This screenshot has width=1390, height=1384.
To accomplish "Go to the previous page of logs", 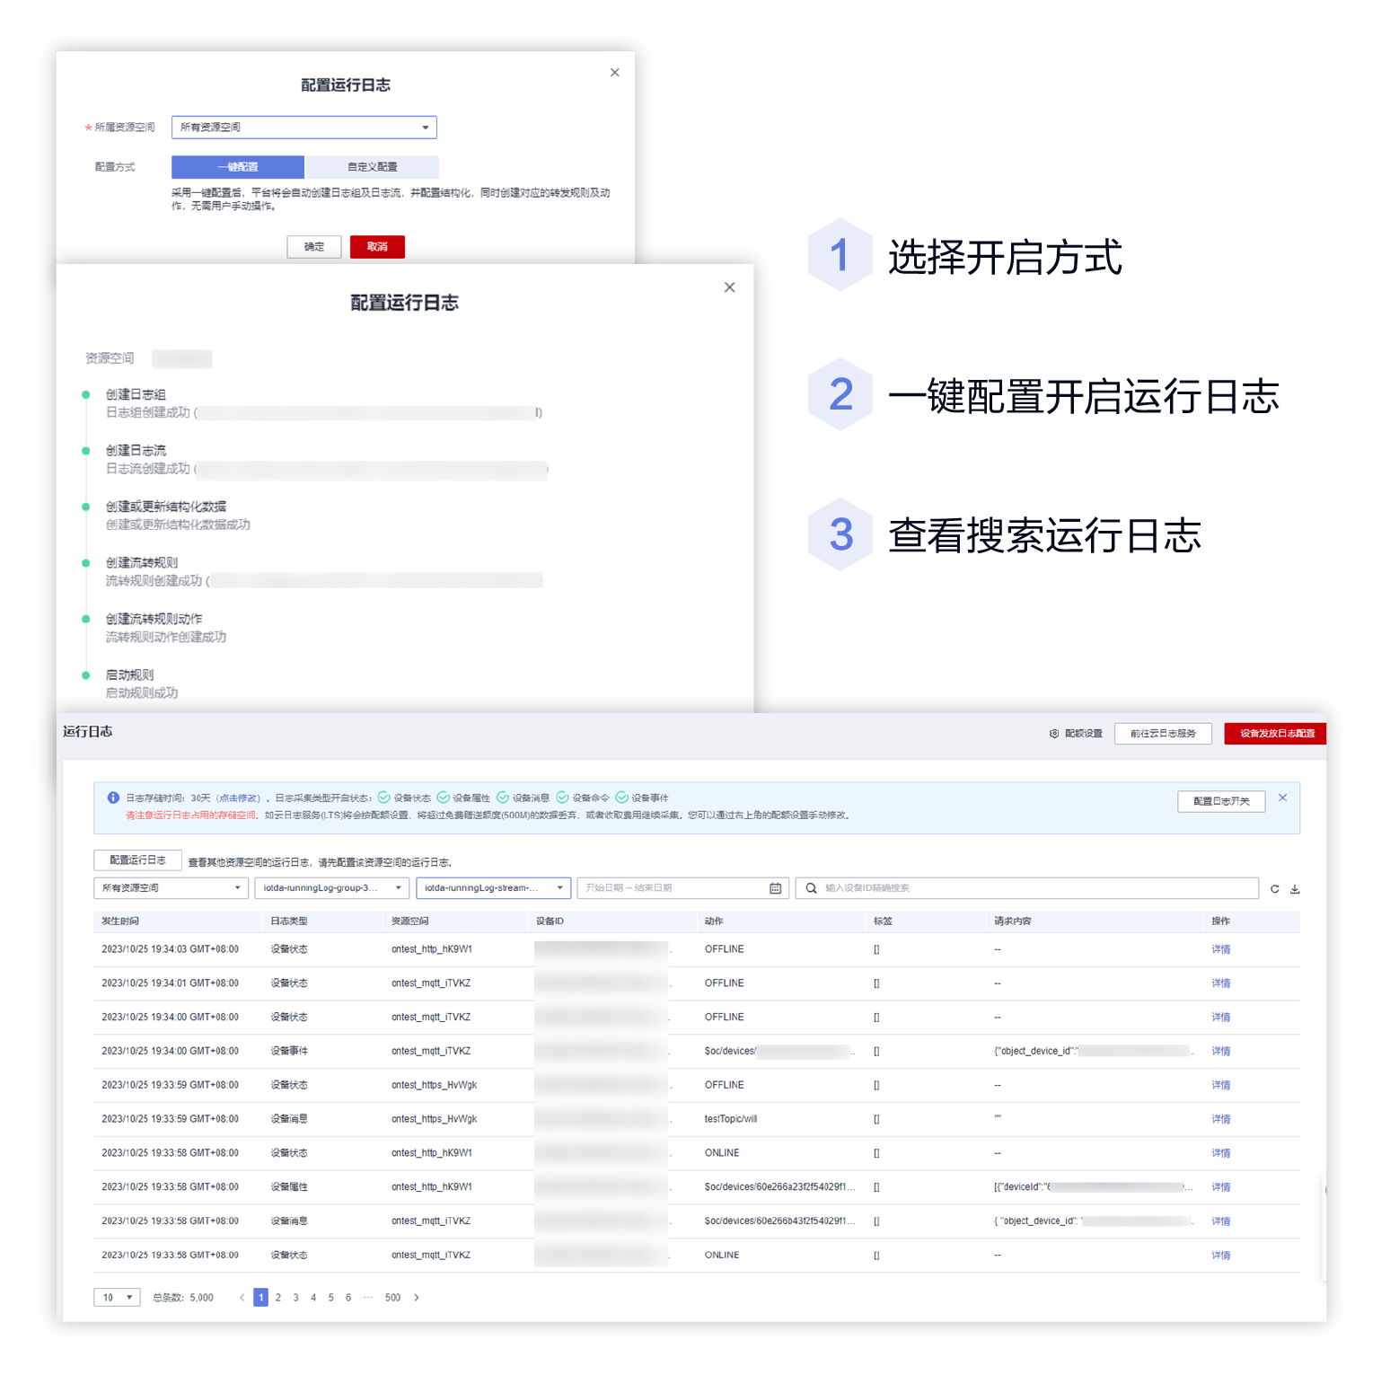I will (242, 1298).
